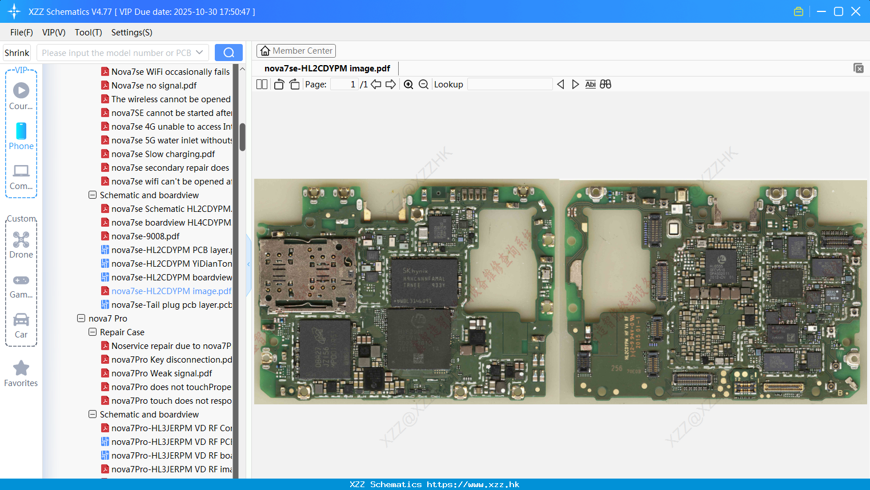Find next lookup match triangle
870x490 pixels.
575,85
